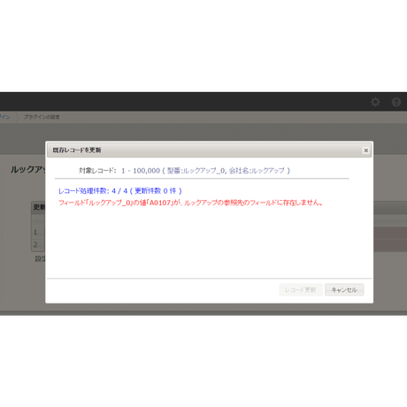Viewport: 407px width, 407px height.
Task: Select row 2 in background table
Action: (35, 244)
